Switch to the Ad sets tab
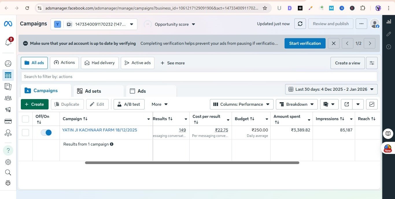 (93, 91)
